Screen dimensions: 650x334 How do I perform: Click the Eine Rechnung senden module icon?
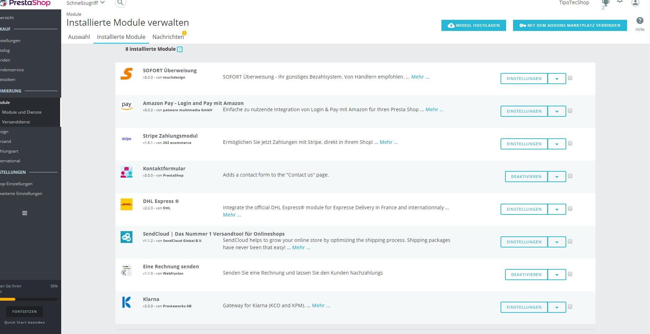coord(127,270)
